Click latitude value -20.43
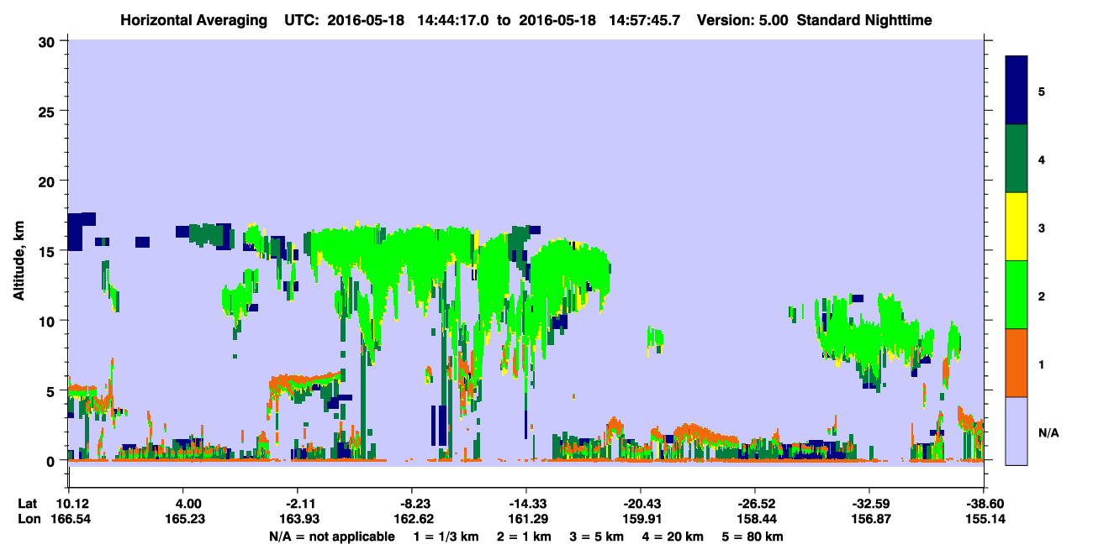 [x=641, y=503]
